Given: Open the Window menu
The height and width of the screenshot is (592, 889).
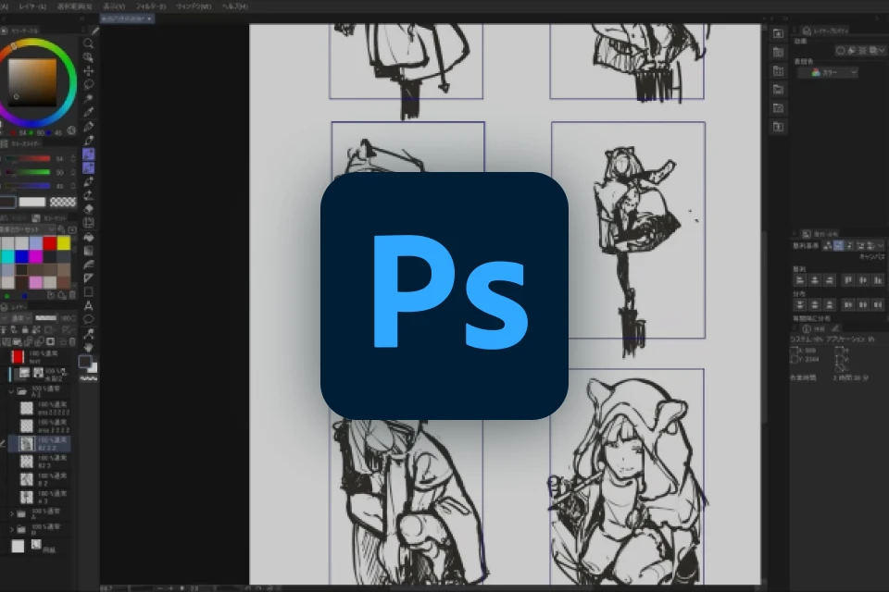Looking at the screenshot, I should coord(194,6).
